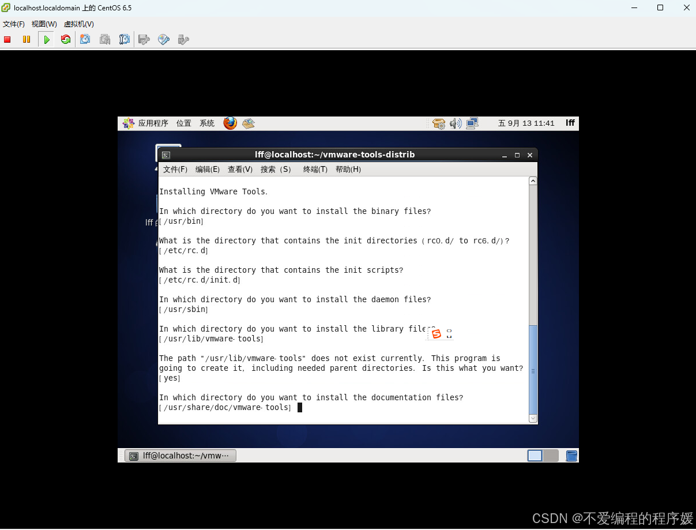The image size is (696, 530).
Task: Click the notes/editor launcher beside Firefox
Action: [249, 123]
